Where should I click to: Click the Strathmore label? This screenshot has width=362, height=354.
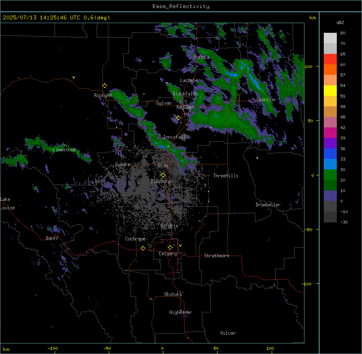[217, 256]
